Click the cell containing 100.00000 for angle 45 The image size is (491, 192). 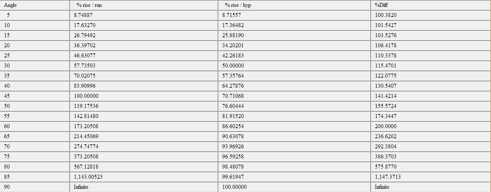pyautogui.click(x=144, y=96)
